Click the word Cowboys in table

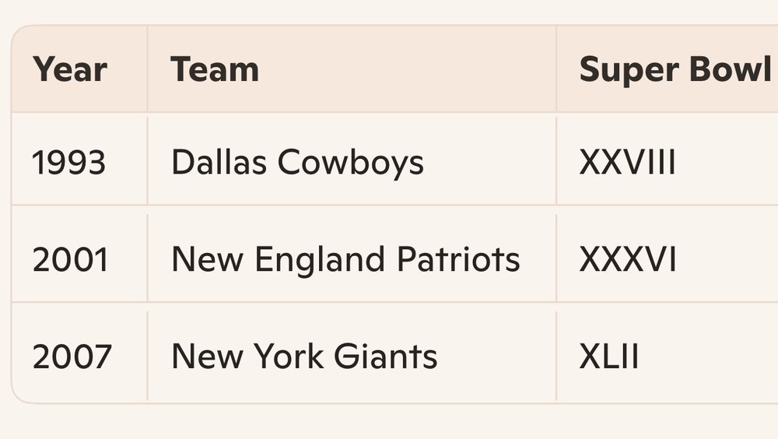(350, 163)
